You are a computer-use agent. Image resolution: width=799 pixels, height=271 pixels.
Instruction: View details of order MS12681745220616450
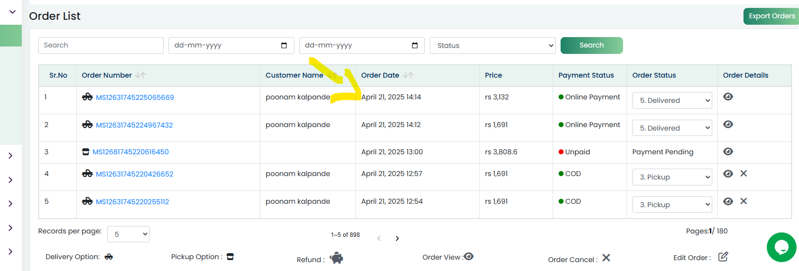[728, 151]
